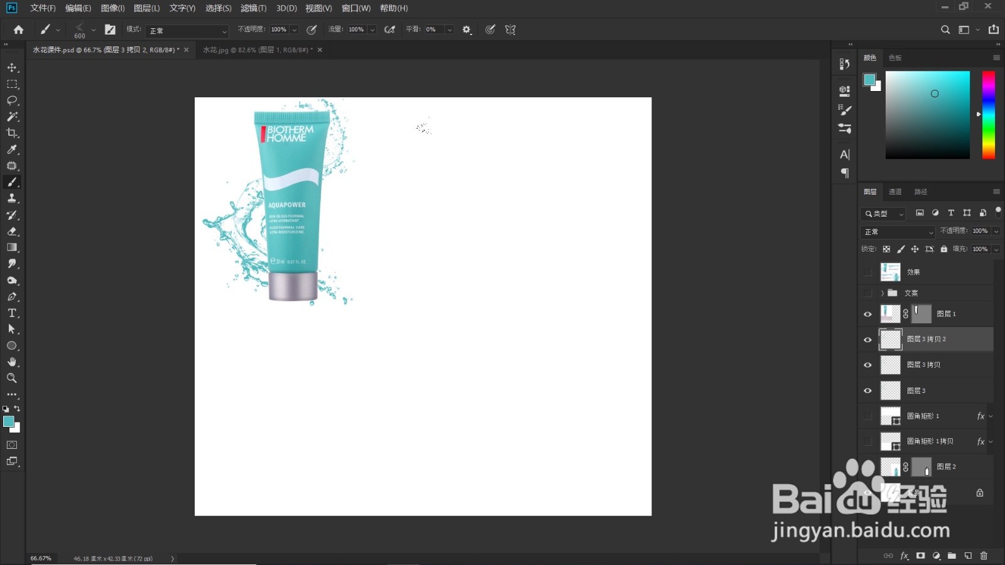This screenshot has width=1005, height=565.
Task: Switch to the 水花.jpg document tab
Action: (258, 50)
